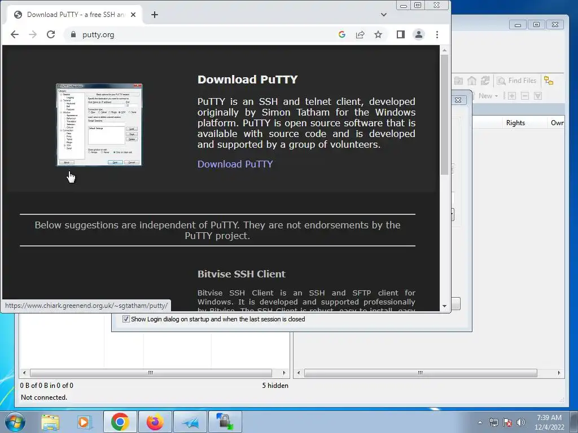Bookmark this tab with the star icon

click(x=378, y=34)
